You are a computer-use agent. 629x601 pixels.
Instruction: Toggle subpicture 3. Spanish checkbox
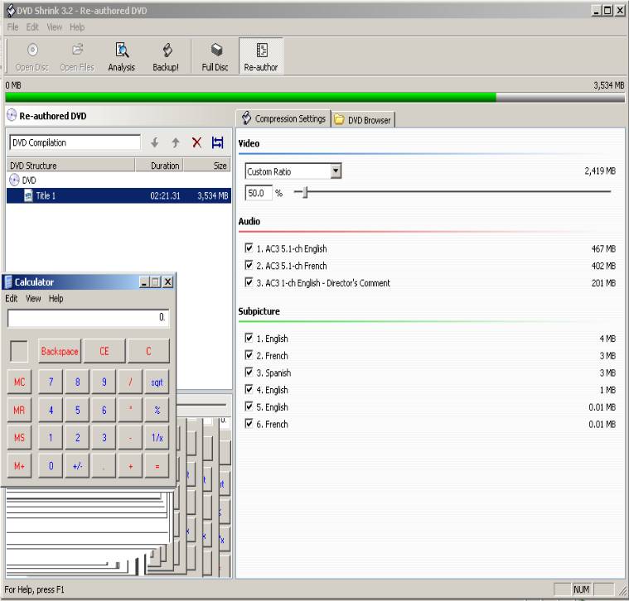[249, 373]
